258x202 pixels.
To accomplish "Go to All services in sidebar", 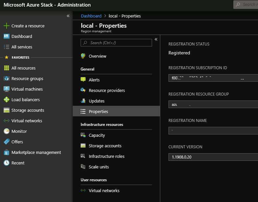I will pyautogui.click(x=22, y=47).
